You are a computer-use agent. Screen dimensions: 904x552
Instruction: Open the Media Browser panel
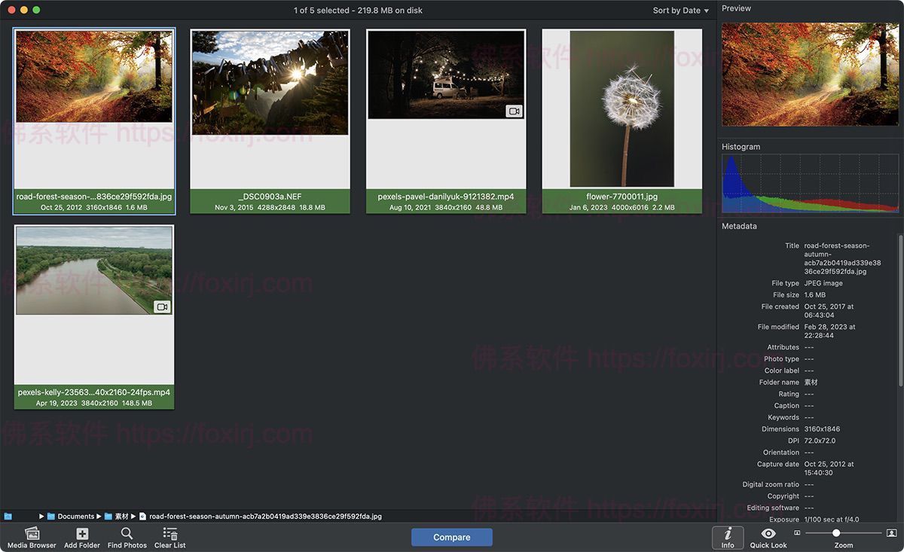click(x=32, y=535)
